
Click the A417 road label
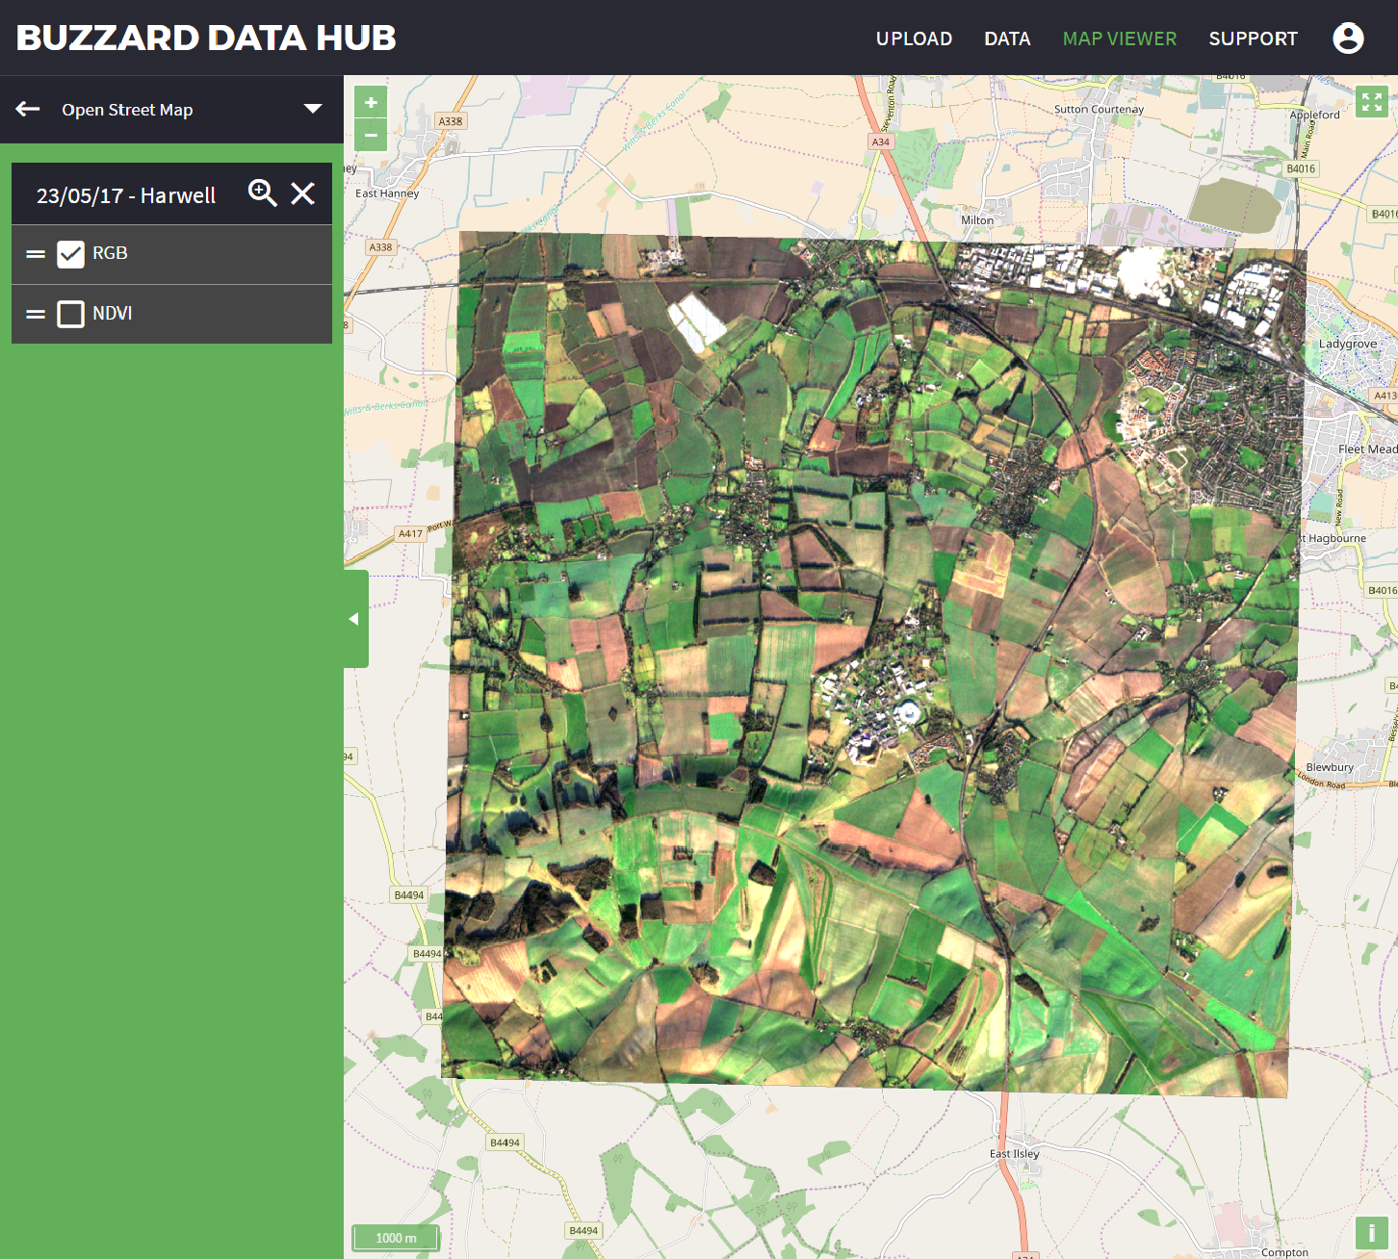click(410, 533)
